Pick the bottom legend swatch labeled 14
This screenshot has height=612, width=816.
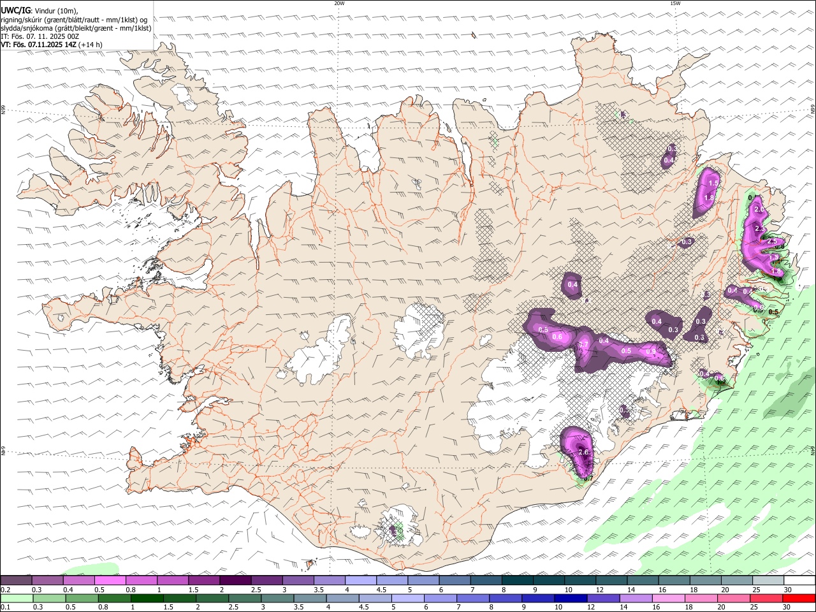point(636,599)
